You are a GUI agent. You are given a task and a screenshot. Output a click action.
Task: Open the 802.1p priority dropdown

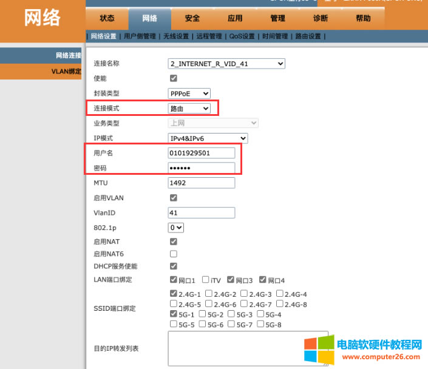[175, 228]
